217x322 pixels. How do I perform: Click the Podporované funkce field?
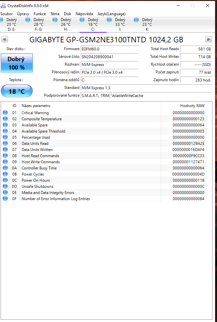pos(147,96)
